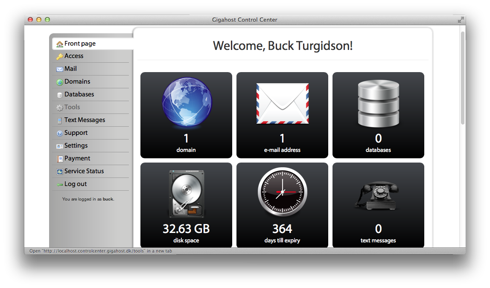490x288 pixels.
Task: Click the 'Welcome, Buck Turgidson!' heading
Action: (x=283, y=46)
